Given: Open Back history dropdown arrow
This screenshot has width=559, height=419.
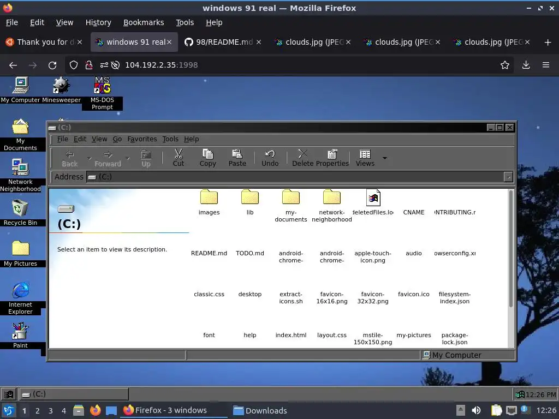Looking at the screenshot, I should click(89, 158).
